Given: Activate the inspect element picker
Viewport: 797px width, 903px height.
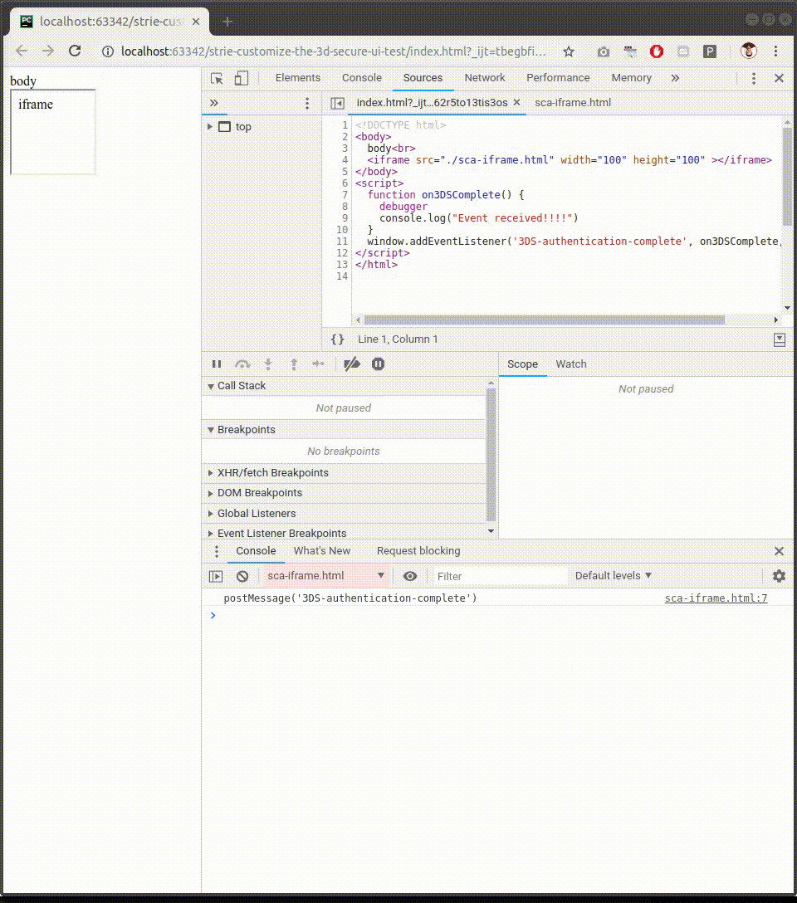Looking at the screenshot, I should pyautogui.click(x=217, y=78).
